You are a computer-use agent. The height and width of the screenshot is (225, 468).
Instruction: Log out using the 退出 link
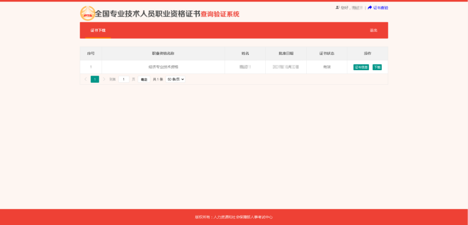point(373,31)
